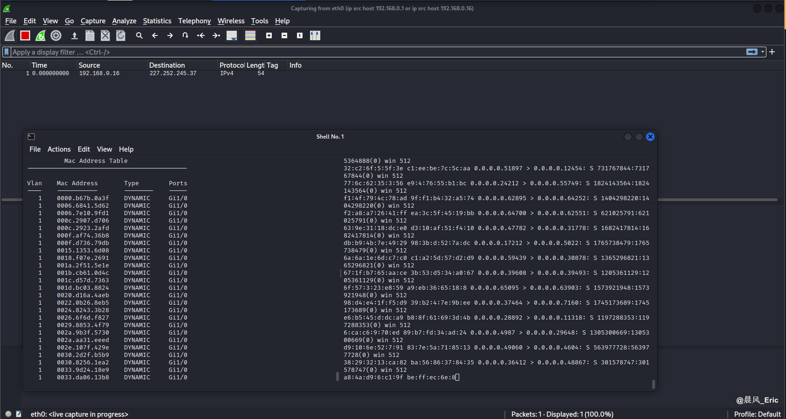
Task: Click the expert information circle in status bar
Action: 8,414
